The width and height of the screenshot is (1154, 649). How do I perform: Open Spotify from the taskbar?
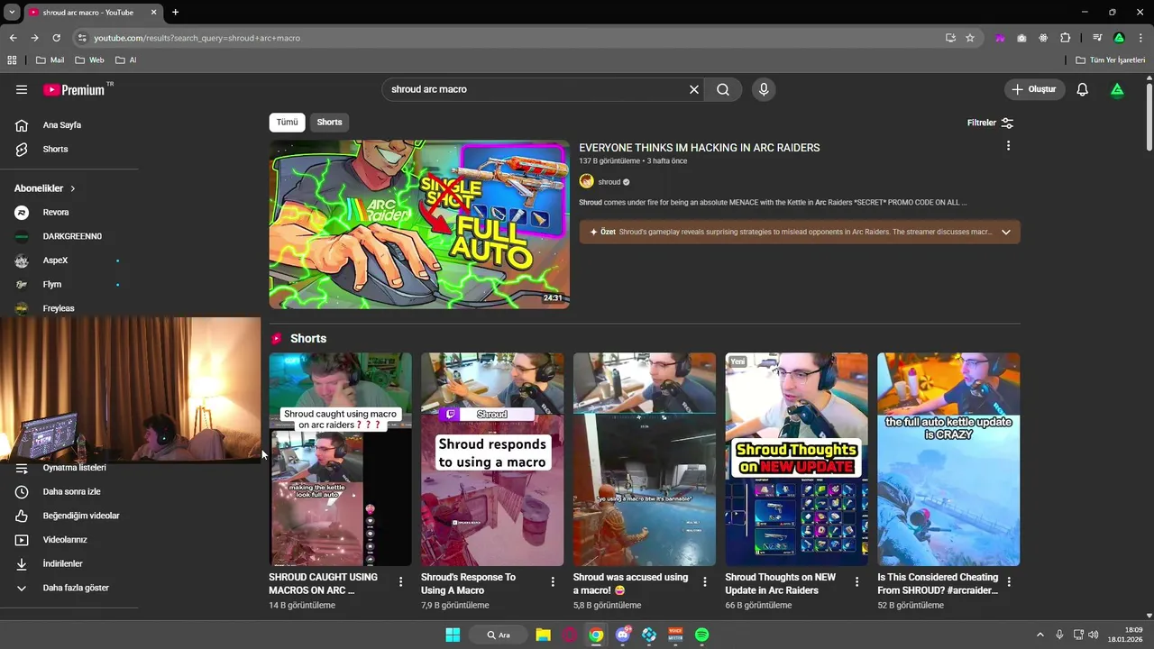tap(701, 635)
